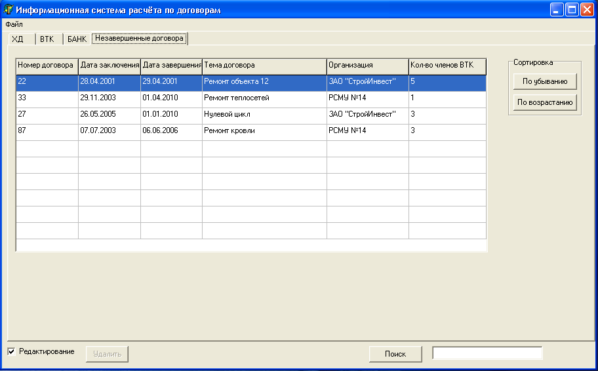Select the Ремонт кровли cell
Screen dimensions: 598x371
tap(264, 132)
